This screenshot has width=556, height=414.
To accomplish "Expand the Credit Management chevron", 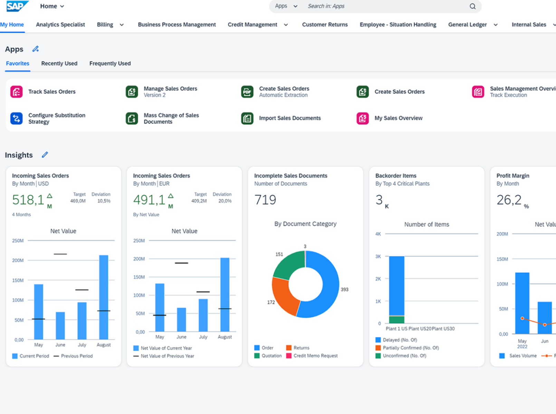I will pos(286,25).
